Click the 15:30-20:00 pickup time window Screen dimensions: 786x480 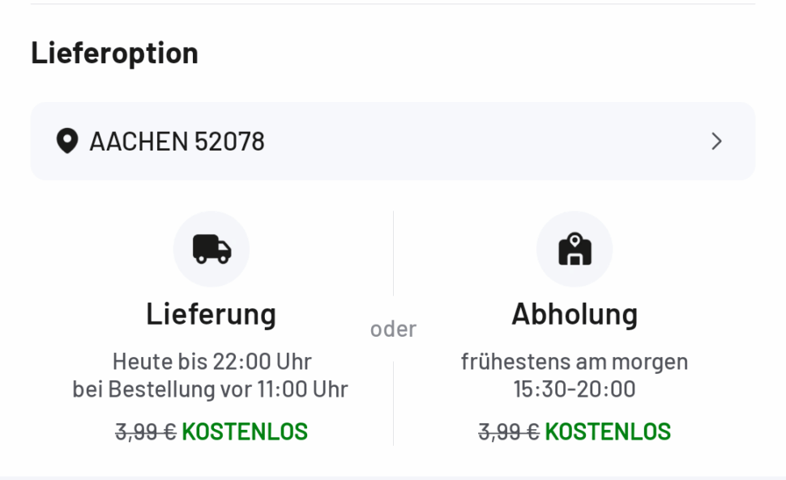[x=575, y=389]
